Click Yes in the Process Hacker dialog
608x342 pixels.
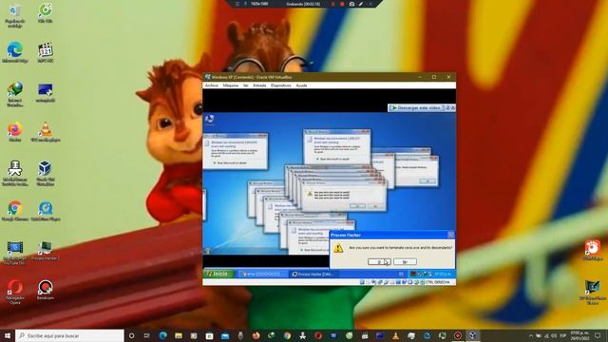pos(379,262)
